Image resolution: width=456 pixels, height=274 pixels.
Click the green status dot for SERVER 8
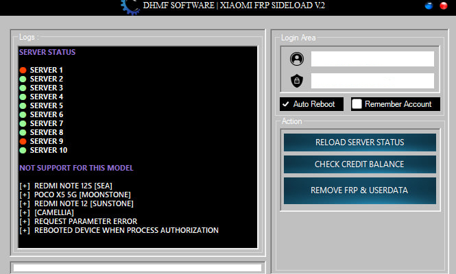pos(23,132)
